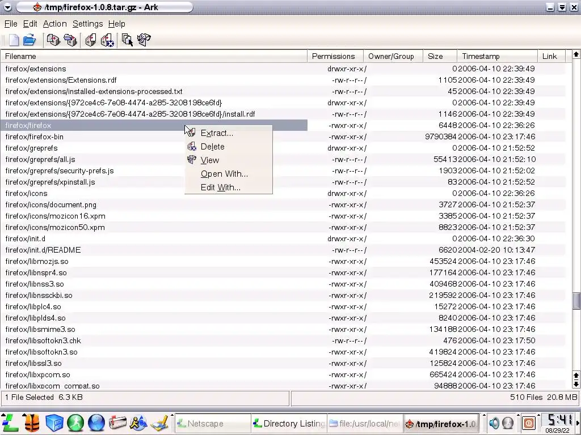581x435 pixels.
Task: Sort by the Owner/Group column header
Action: 393,56
